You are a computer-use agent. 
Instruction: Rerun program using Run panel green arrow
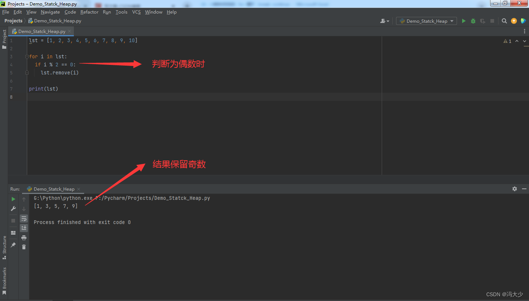tap(13, 199)
